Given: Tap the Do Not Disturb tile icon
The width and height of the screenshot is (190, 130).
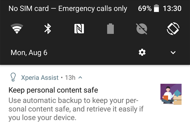Looking at the screenshot, I should click(x=142, y=29).
